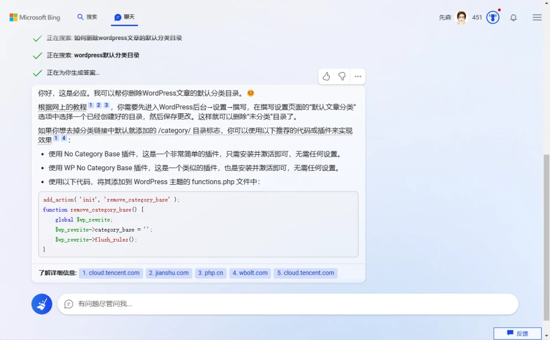Screen dimensions: 550x340
Task: Select the 聊天 tab
Action: pyautogui.click(x=124, y=17)
